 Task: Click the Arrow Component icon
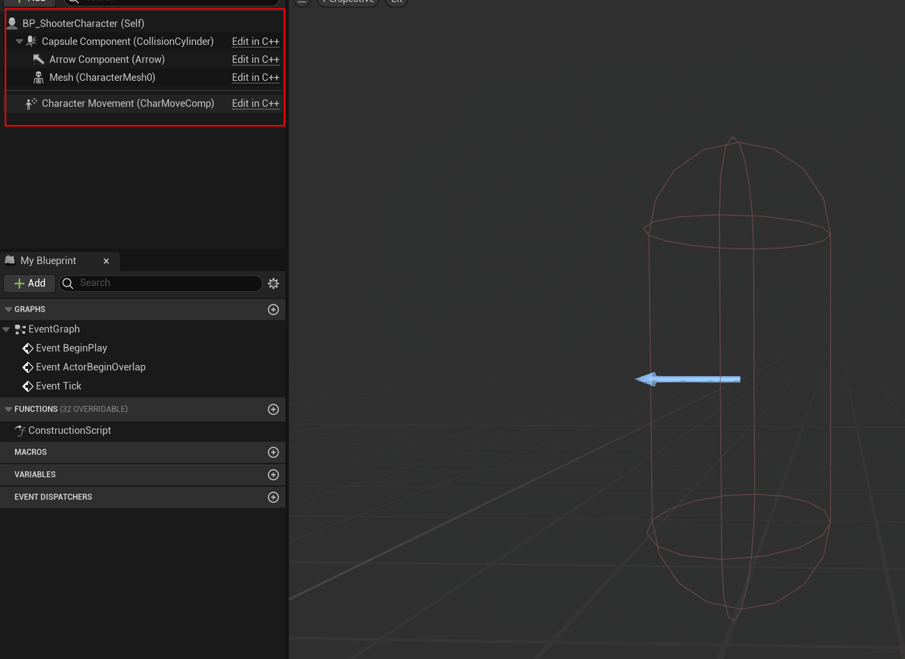(x=38, y=59)
